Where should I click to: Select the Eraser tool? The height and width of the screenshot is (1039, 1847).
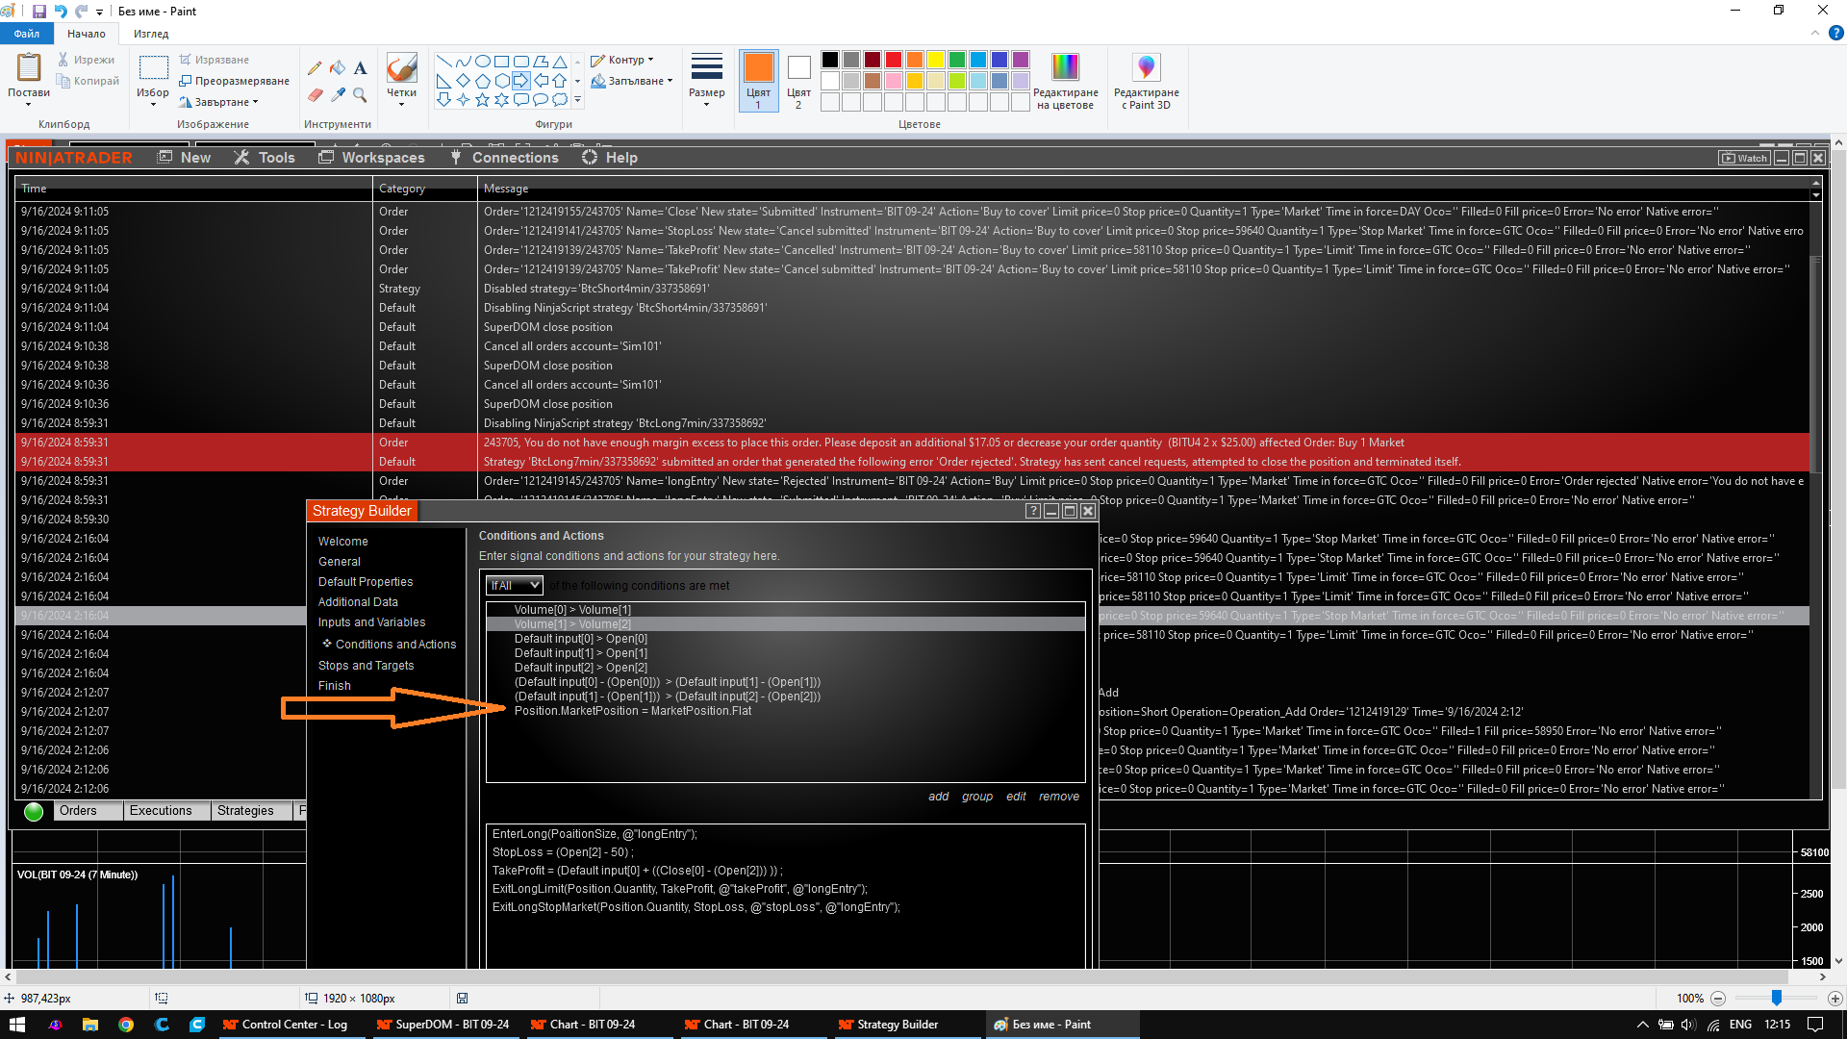(315, 94)
